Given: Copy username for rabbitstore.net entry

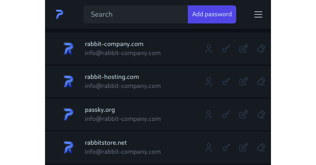Looking at the screenshot, I should (x=209, y=147).
